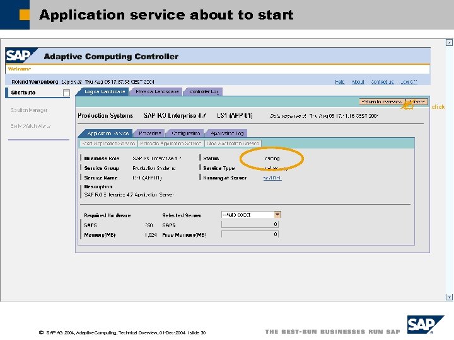Click the Business Role label
This screenshot has width=454, height=340.
(102, 159)
